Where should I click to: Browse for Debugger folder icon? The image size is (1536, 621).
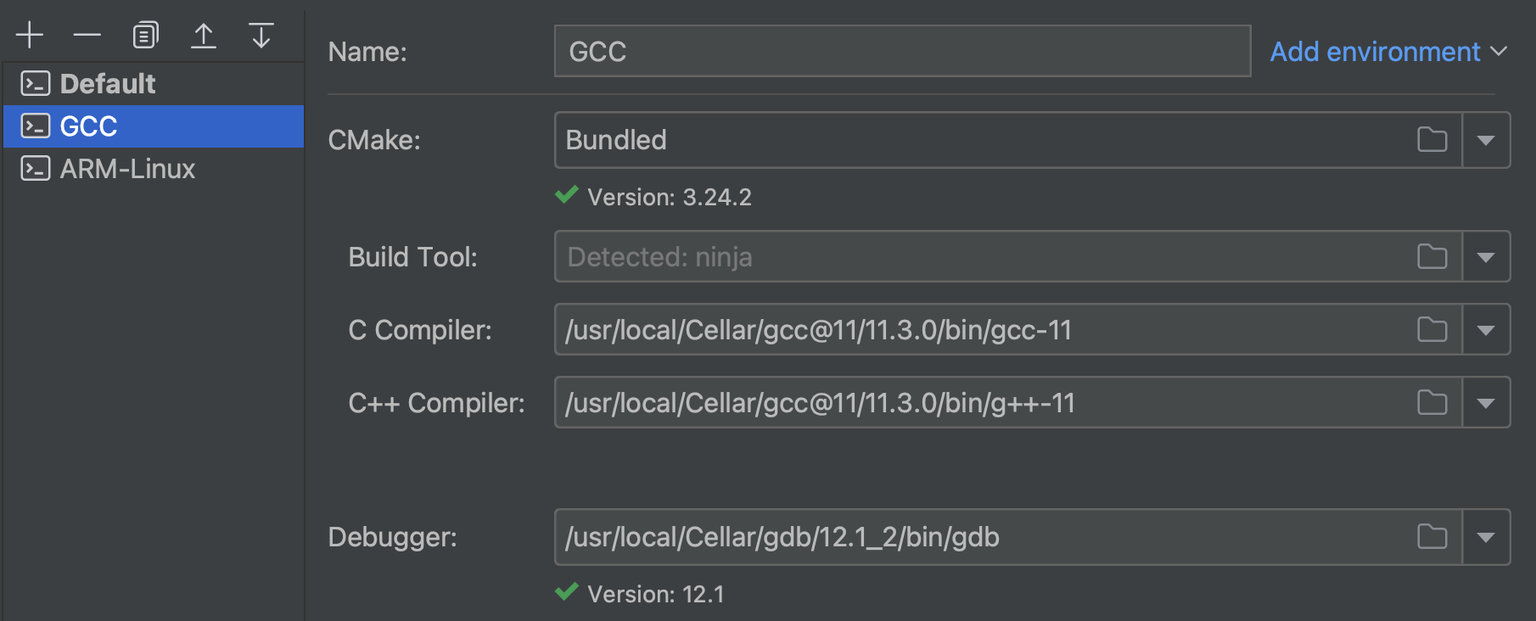point(1432,537)
